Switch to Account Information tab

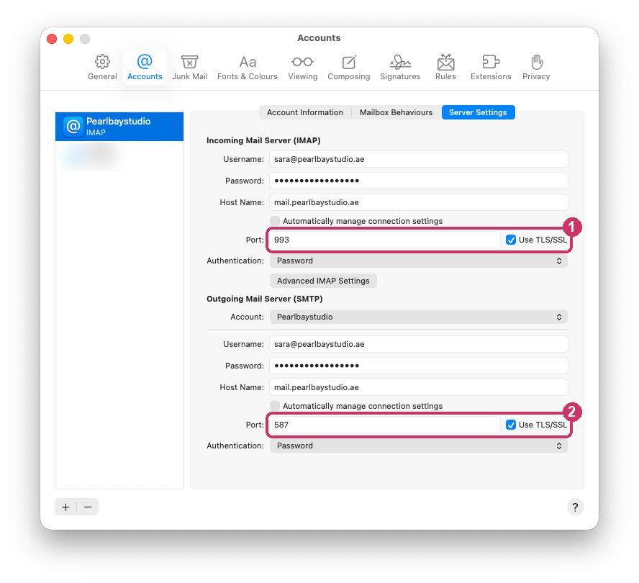(x=305, y=112)
